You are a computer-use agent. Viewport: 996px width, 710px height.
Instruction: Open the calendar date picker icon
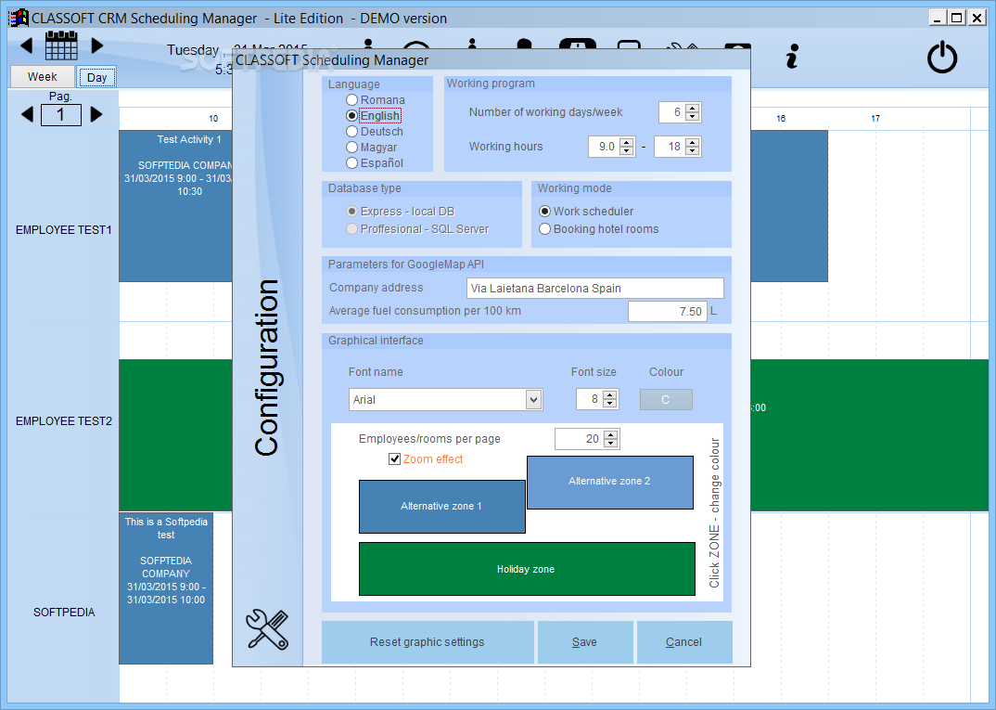click(61, 45)
